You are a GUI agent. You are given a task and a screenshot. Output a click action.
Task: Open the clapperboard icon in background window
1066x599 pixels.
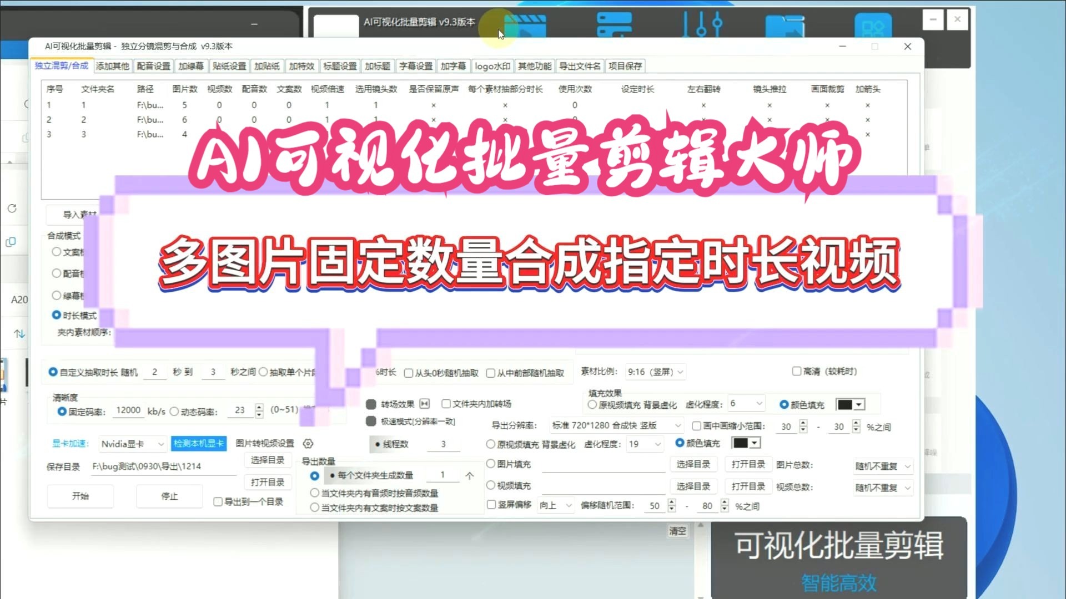pyautogui.click(x=525, y=27)
